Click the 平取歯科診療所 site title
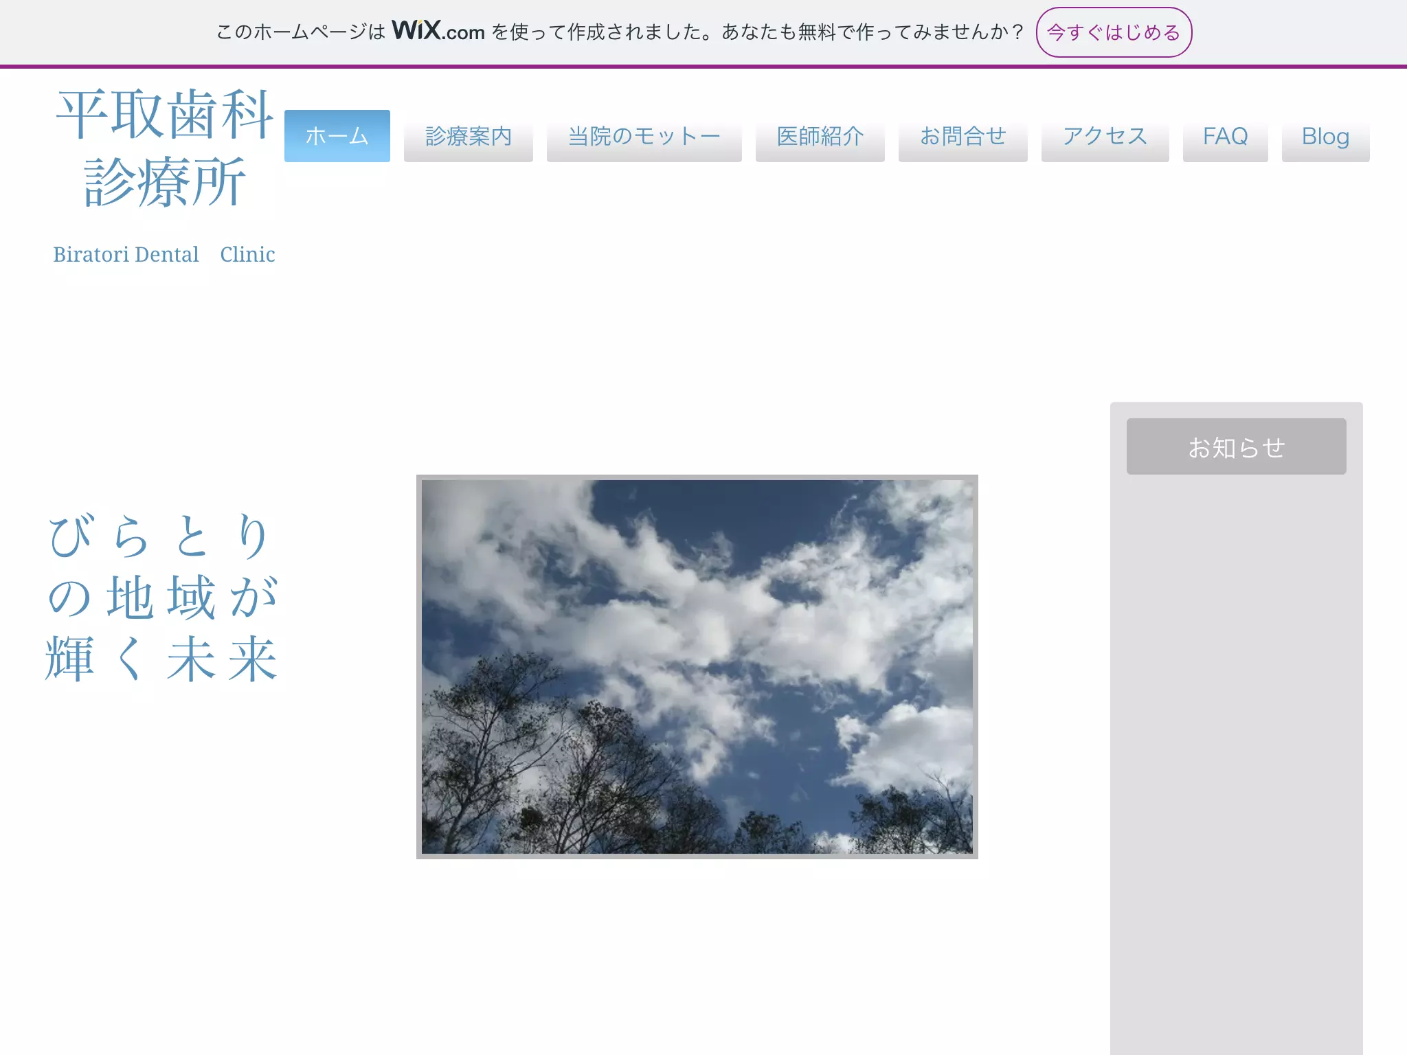The height and width of the screenshot is (1055, 1407). [165, 148]
